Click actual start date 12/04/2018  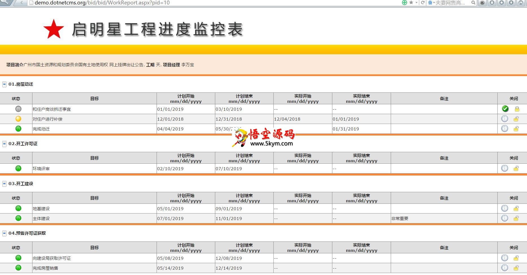tap(287, 119)
